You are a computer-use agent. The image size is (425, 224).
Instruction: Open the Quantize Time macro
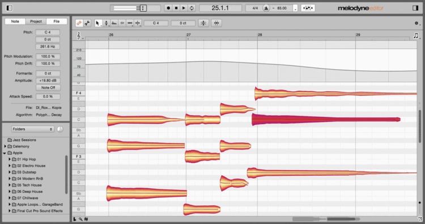tap(216, 23)
